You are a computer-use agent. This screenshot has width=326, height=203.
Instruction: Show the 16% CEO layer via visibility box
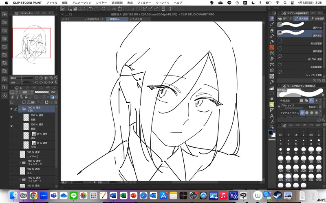[x=12, y=145]
